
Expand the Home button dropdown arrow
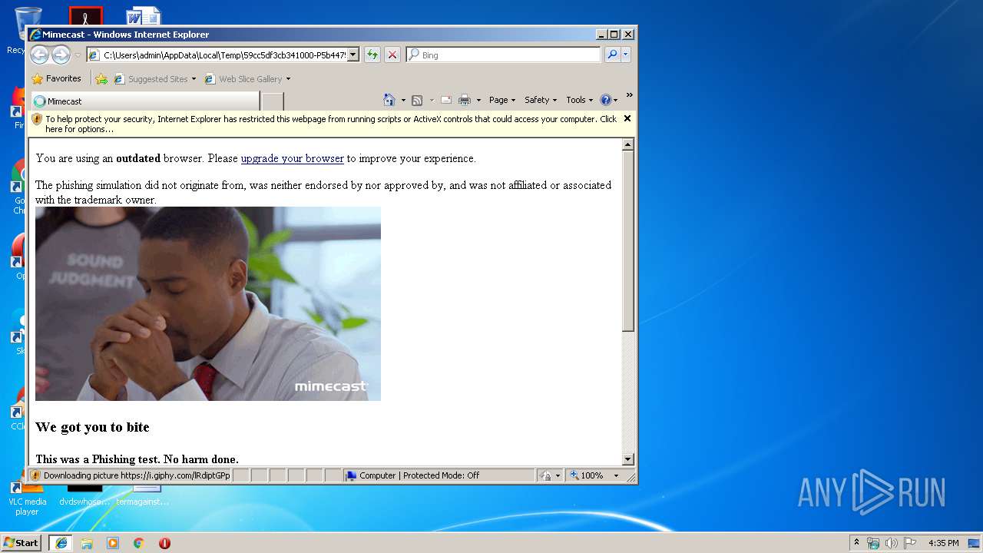[x=403, y=100]
